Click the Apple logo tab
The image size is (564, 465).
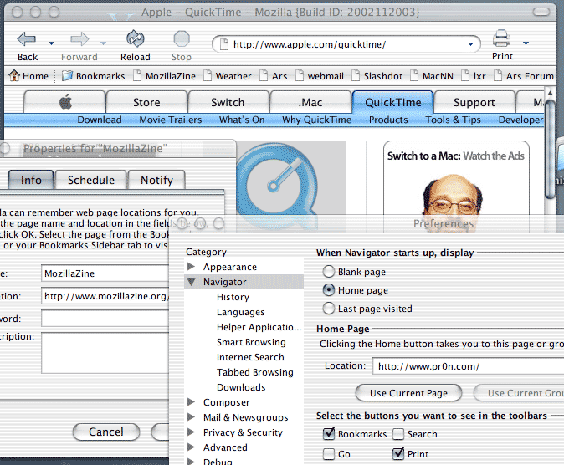tap(65, 102)
